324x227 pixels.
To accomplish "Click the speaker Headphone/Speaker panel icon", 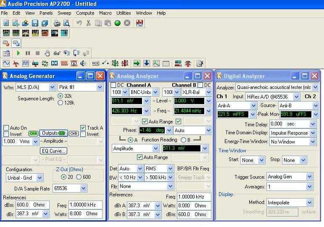I will 83,63.
